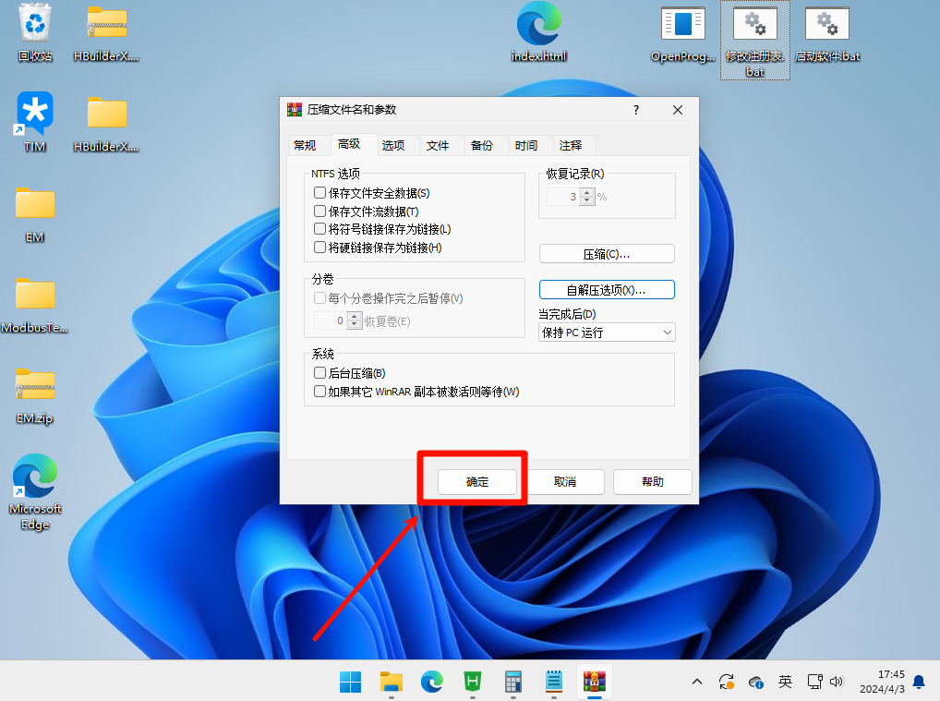The height and width of the screenshot is (701, 940).
Task: Enable 保存文件安全数据(S) checkbox
Action: click(320, 193)
